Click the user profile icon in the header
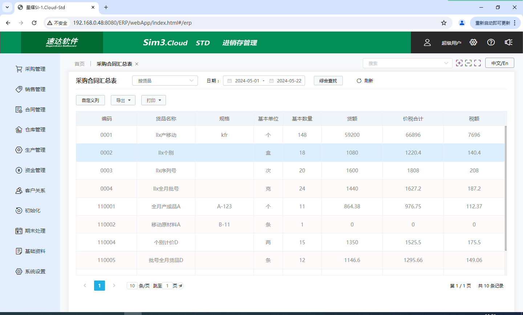The height and width of the screenshot is (315, 523). coord(427,42)
